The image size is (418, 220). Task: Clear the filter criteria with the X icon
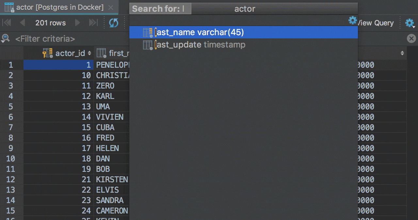point(411,39)
